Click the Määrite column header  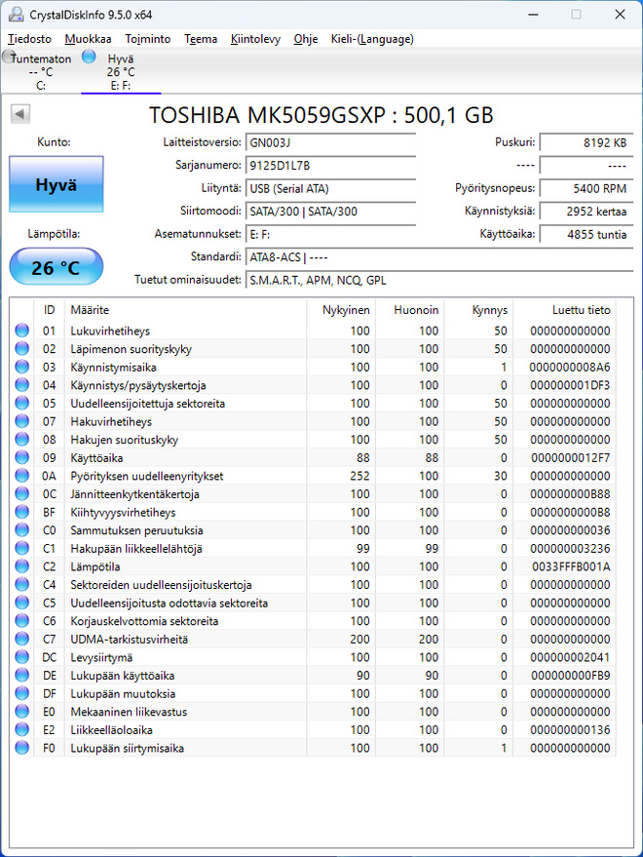pyautogui.click(x=185, y=310)
